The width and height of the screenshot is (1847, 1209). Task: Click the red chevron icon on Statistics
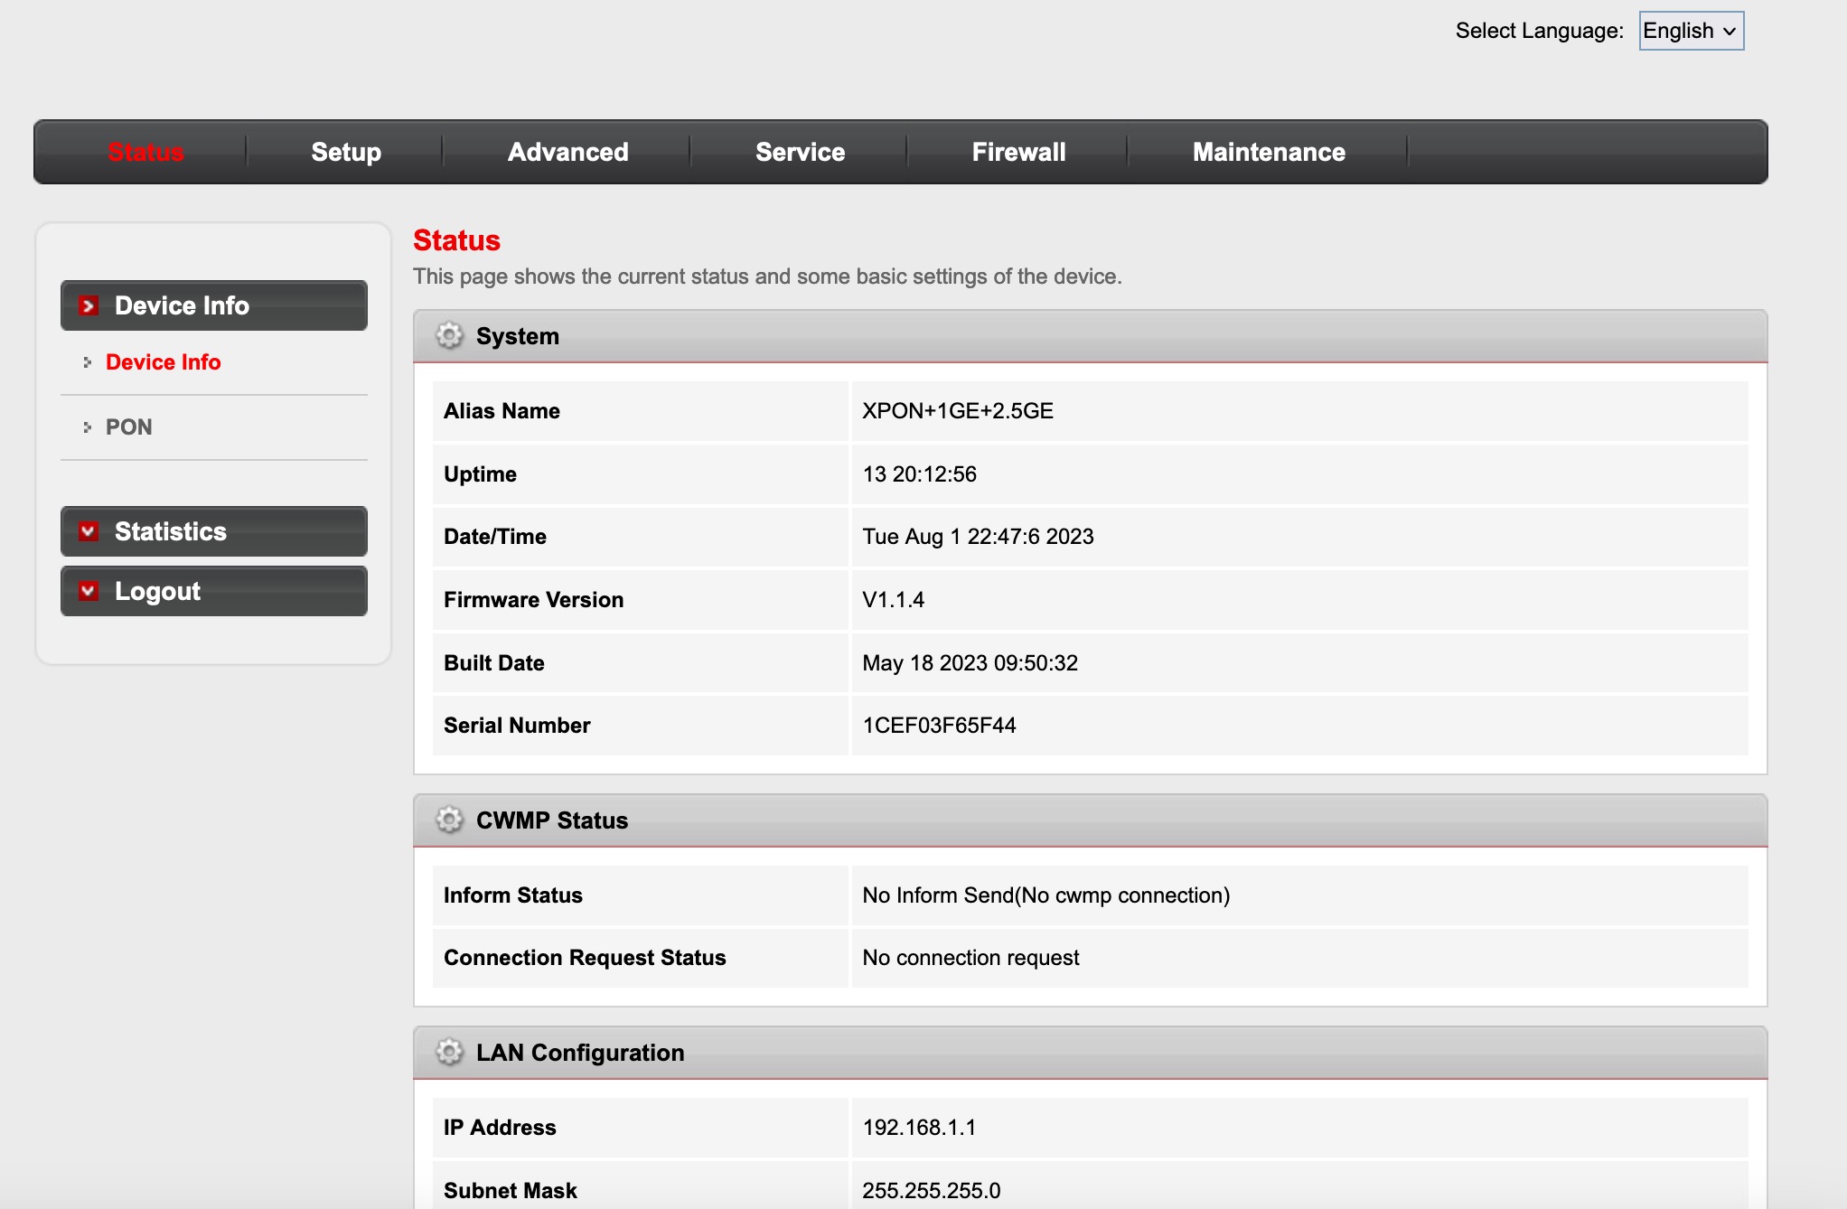click(x=89, y=531)
